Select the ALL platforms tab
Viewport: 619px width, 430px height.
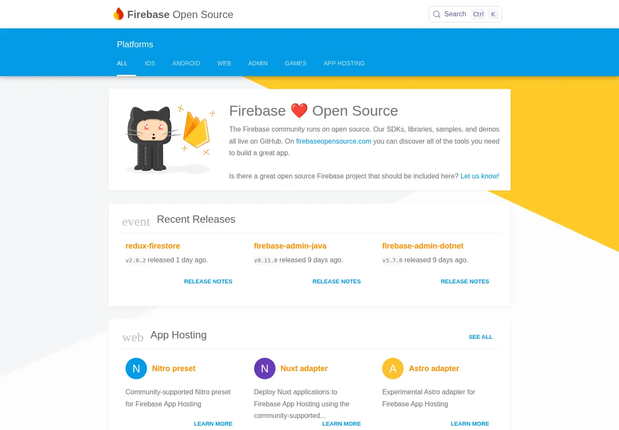coord(122,63)
